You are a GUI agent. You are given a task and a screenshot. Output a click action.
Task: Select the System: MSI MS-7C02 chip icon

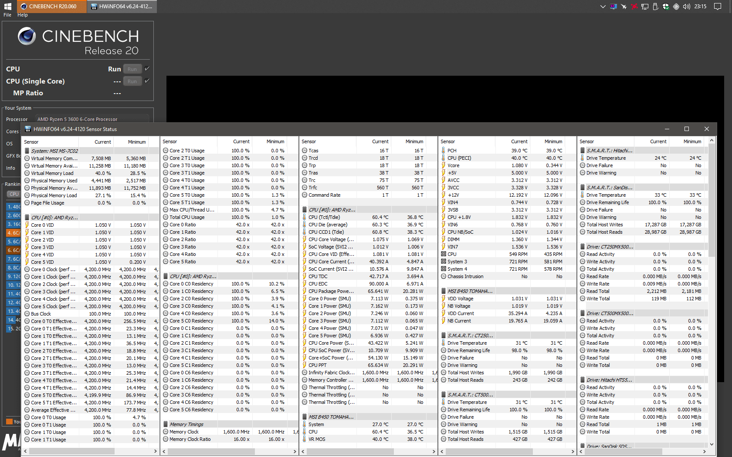click(27, 151)
